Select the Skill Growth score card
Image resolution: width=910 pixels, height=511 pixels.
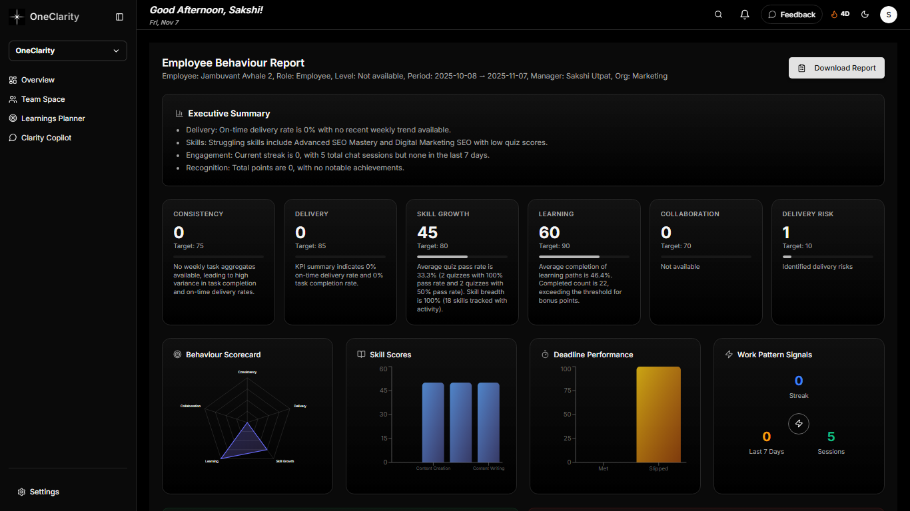(462, 262)
